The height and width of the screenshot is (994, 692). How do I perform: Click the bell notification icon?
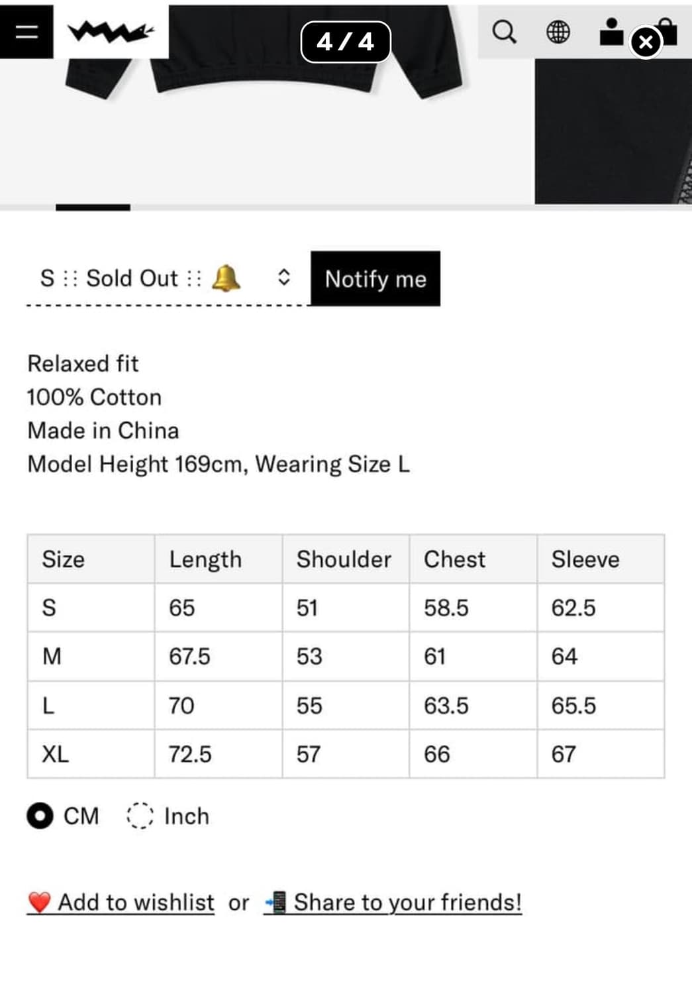(226, 278)
